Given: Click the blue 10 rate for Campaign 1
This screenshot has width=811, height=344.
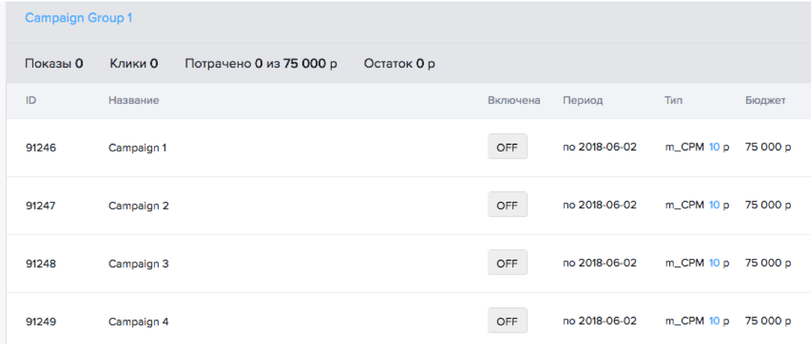Looking at the screenshot, I should coord(714,147).
